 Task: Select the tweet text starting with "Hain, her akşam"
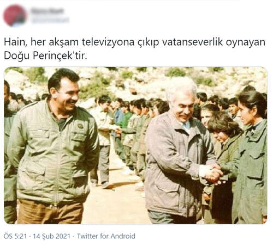135,49
